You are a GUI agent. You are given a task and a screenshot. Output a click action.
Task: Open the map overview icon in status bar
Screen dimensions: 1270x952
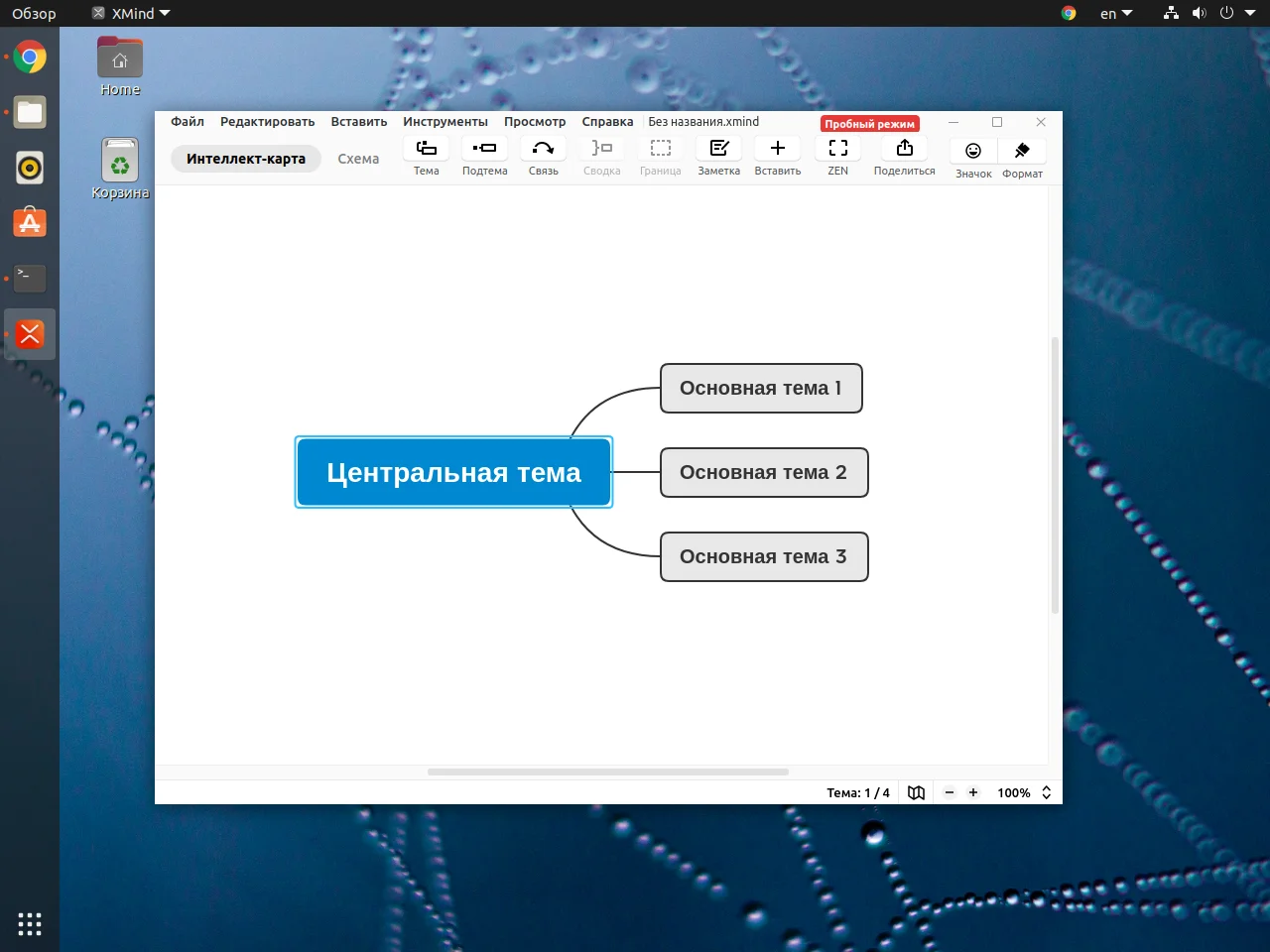coord(915,792)
